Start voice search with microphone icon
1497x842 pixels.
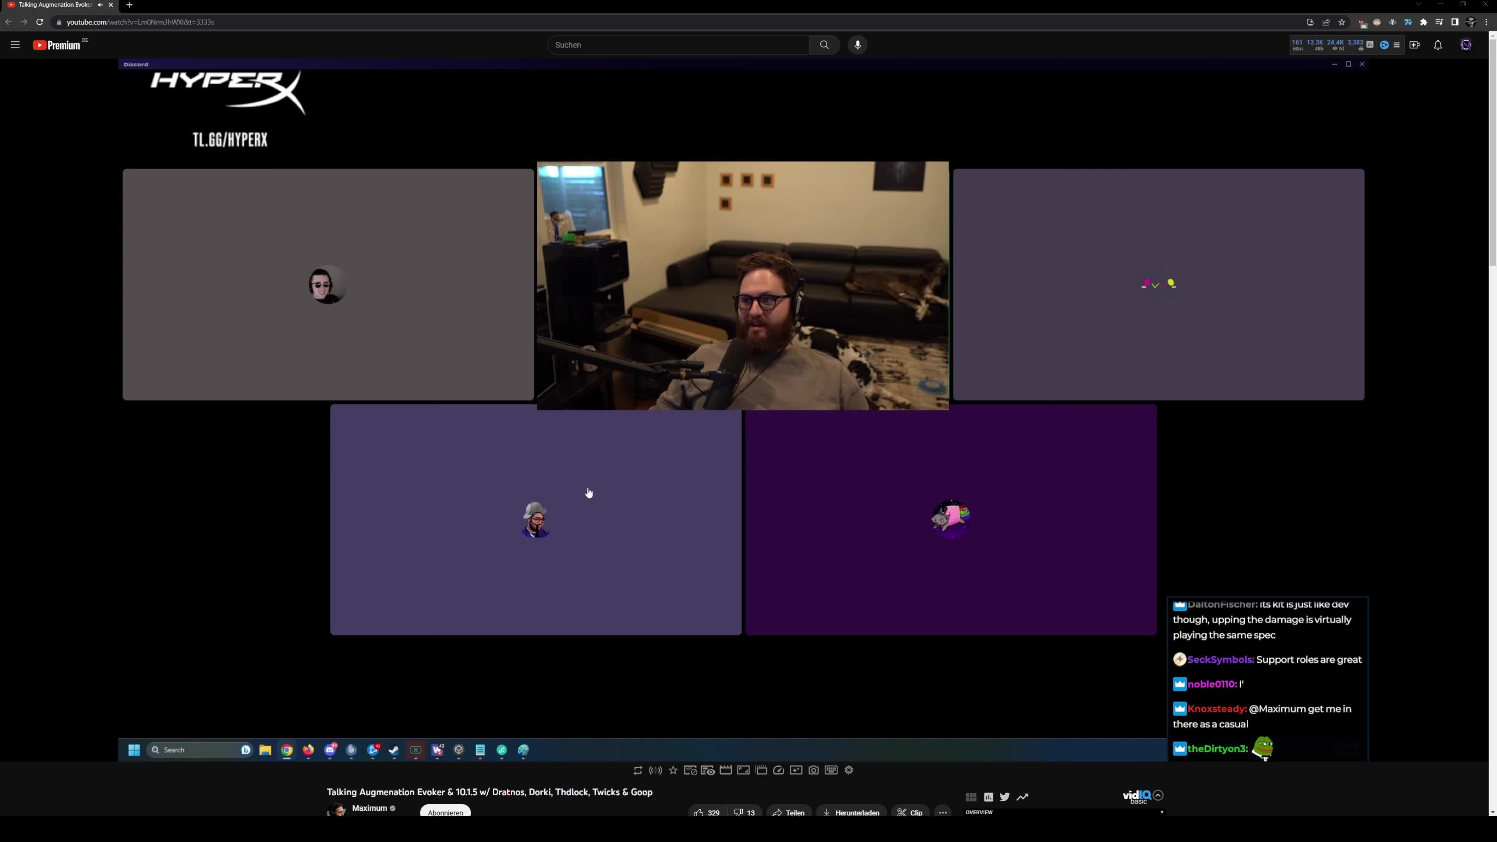857,45
